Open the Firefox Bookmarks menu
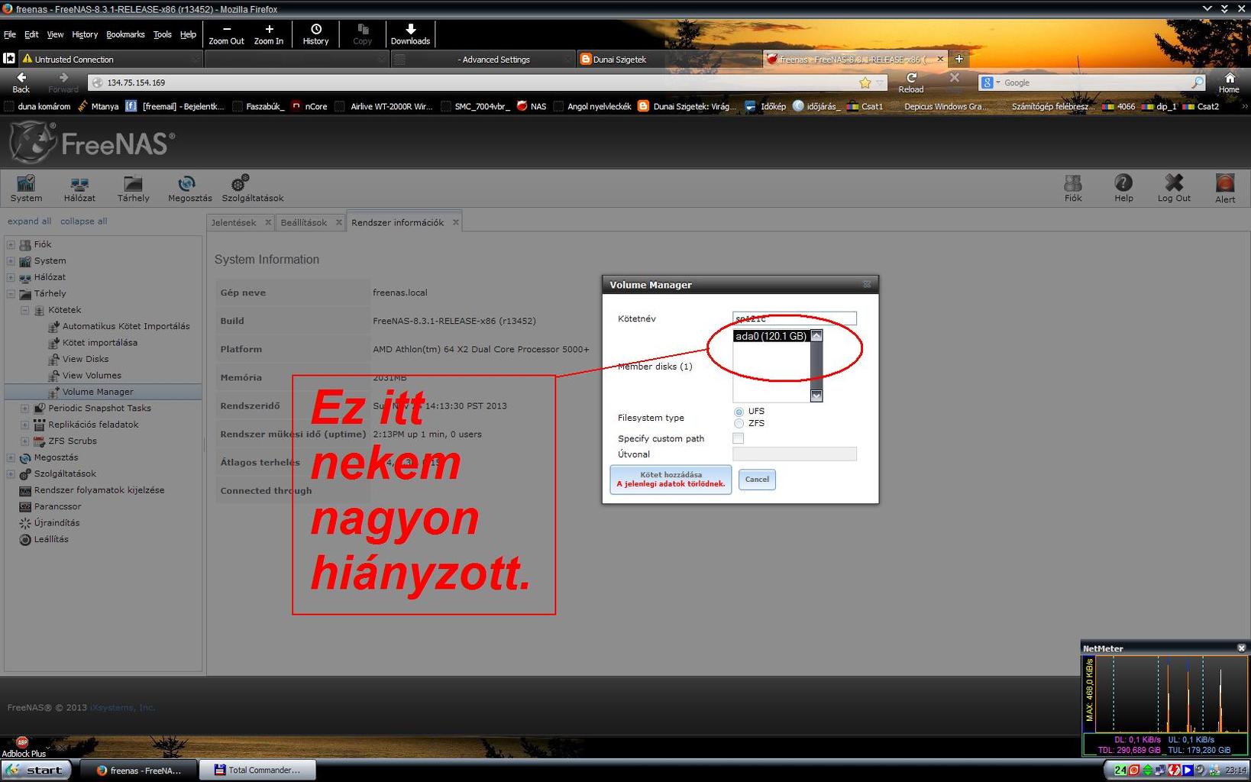This screenshot has height=782, width=1251. point(125,34)
